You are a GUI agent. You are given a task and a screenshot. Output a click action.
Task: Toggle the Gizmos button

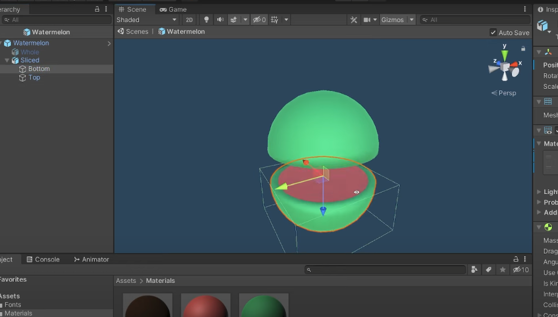(392, 20)
